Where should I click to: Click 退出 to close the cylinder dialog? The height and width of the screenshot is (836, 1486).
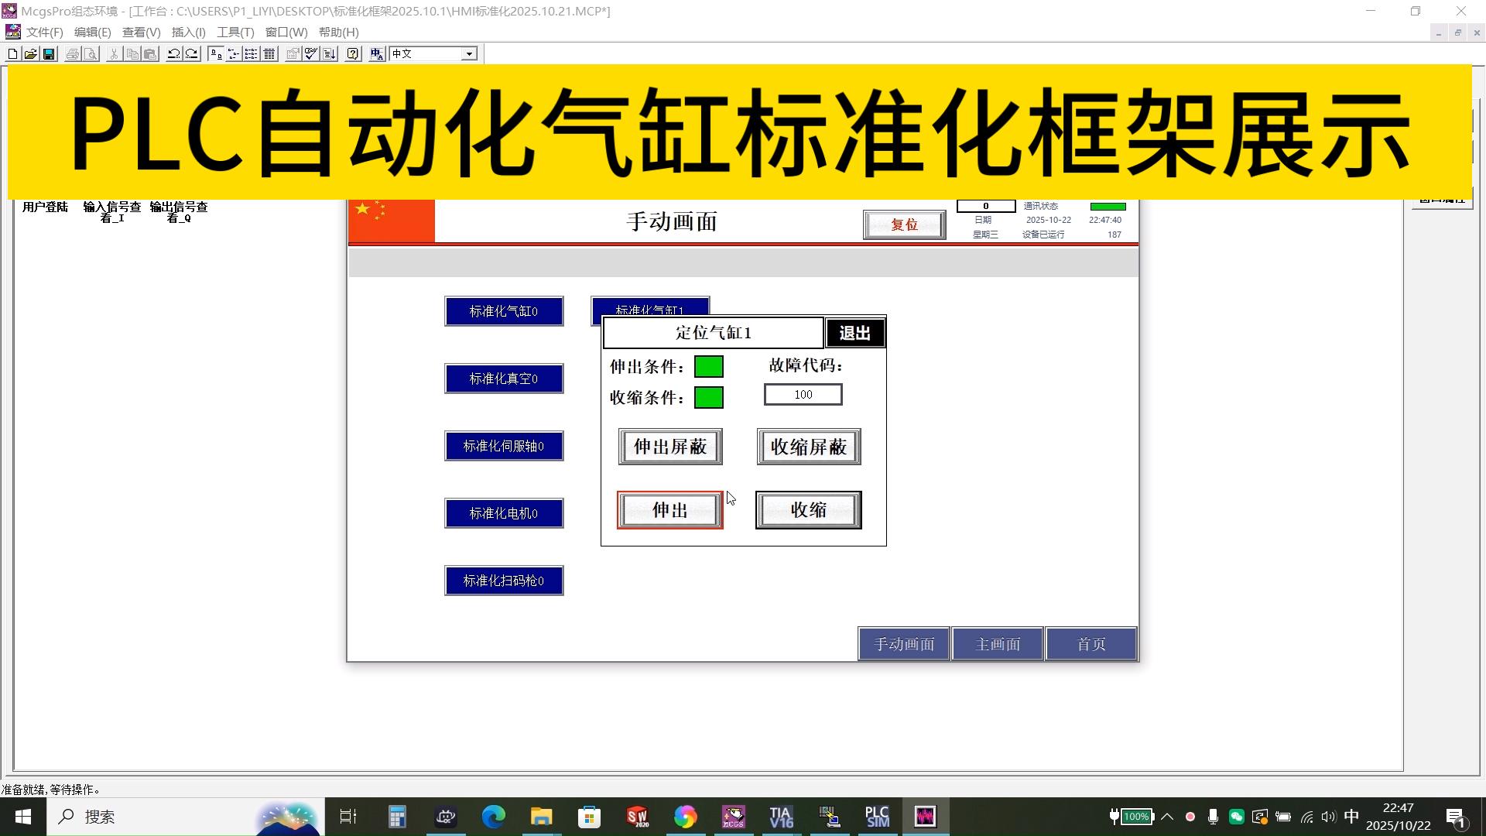854,332
